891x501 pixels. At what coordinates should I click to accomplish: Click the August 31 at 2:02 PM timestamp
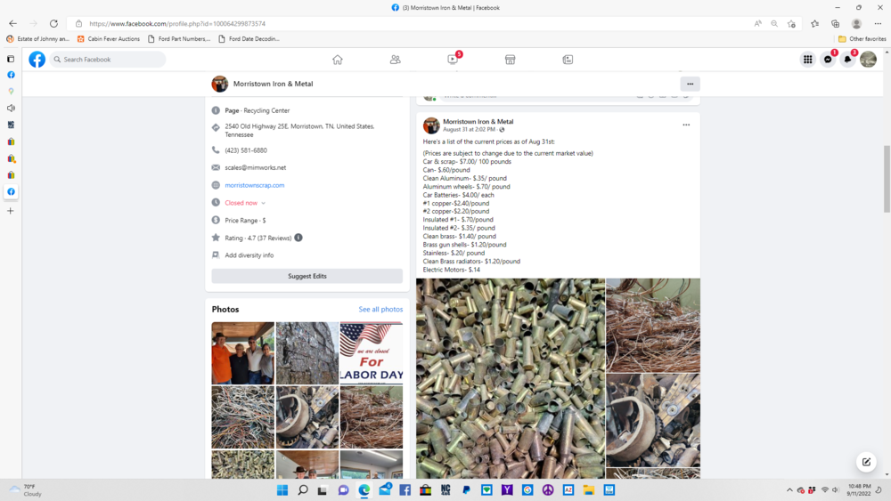[469, 129]
